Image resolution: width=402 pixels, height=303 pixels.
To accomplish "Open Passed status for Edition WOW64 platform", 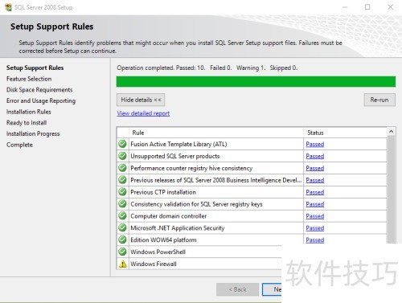I will (315, 240).
